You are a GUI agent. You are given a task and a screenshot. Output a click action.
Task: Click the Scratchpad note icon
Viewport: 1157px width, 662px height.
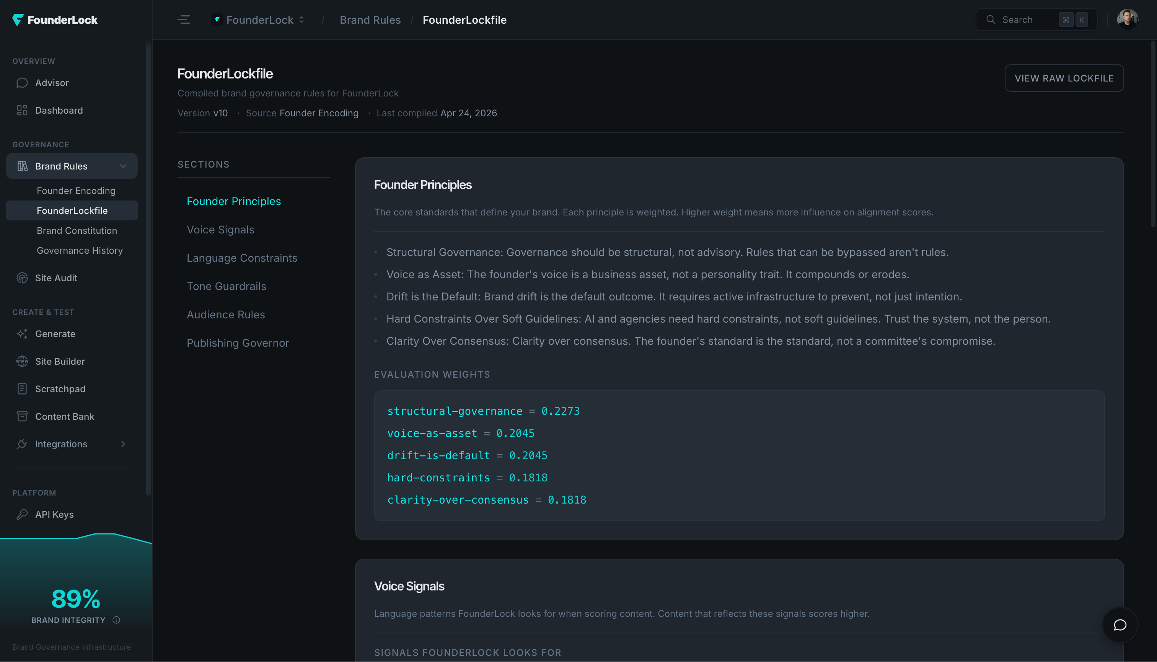(22, 389)
